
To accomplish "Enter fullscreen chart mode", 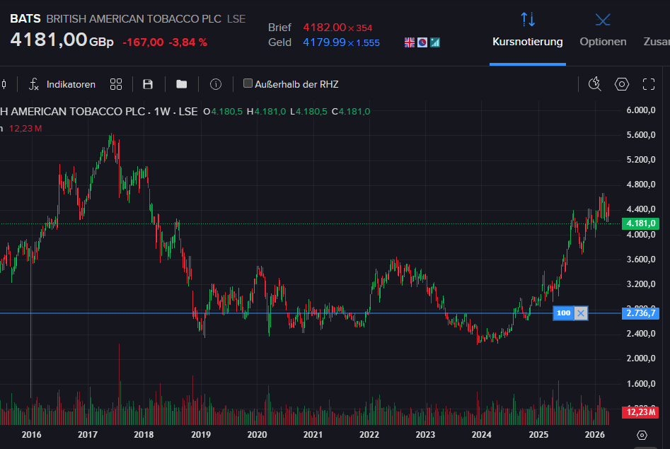I will [x=649, y=84].
